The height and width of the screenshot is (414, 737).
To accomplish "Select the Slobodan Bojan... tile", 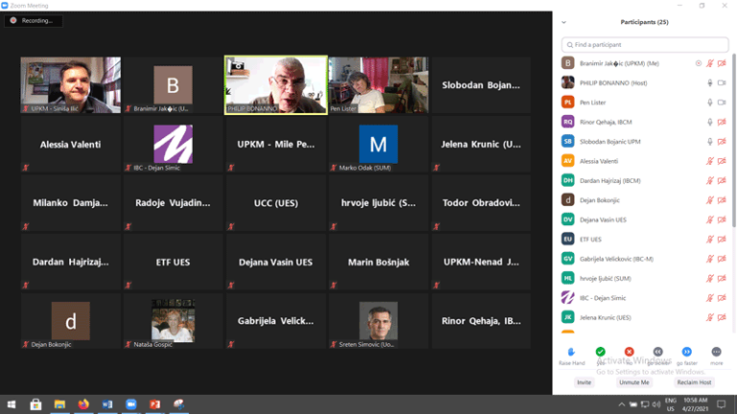I will (481, 85).
